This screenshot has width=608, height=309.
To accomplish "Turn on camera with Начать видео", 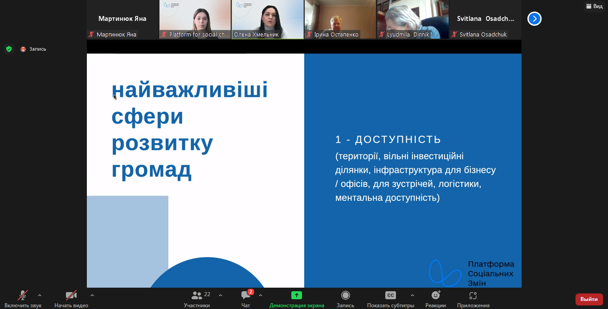I will click(71, 296).
